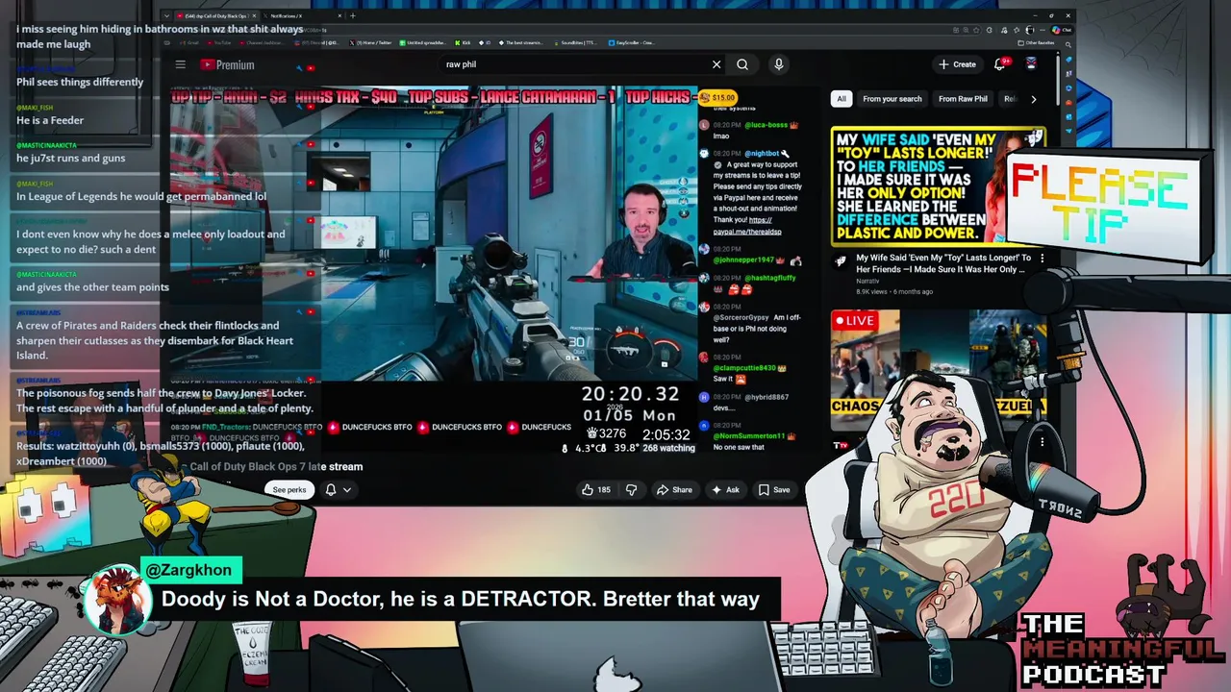Click @SorcerorGypsy chat message

(x=759, y=328)
